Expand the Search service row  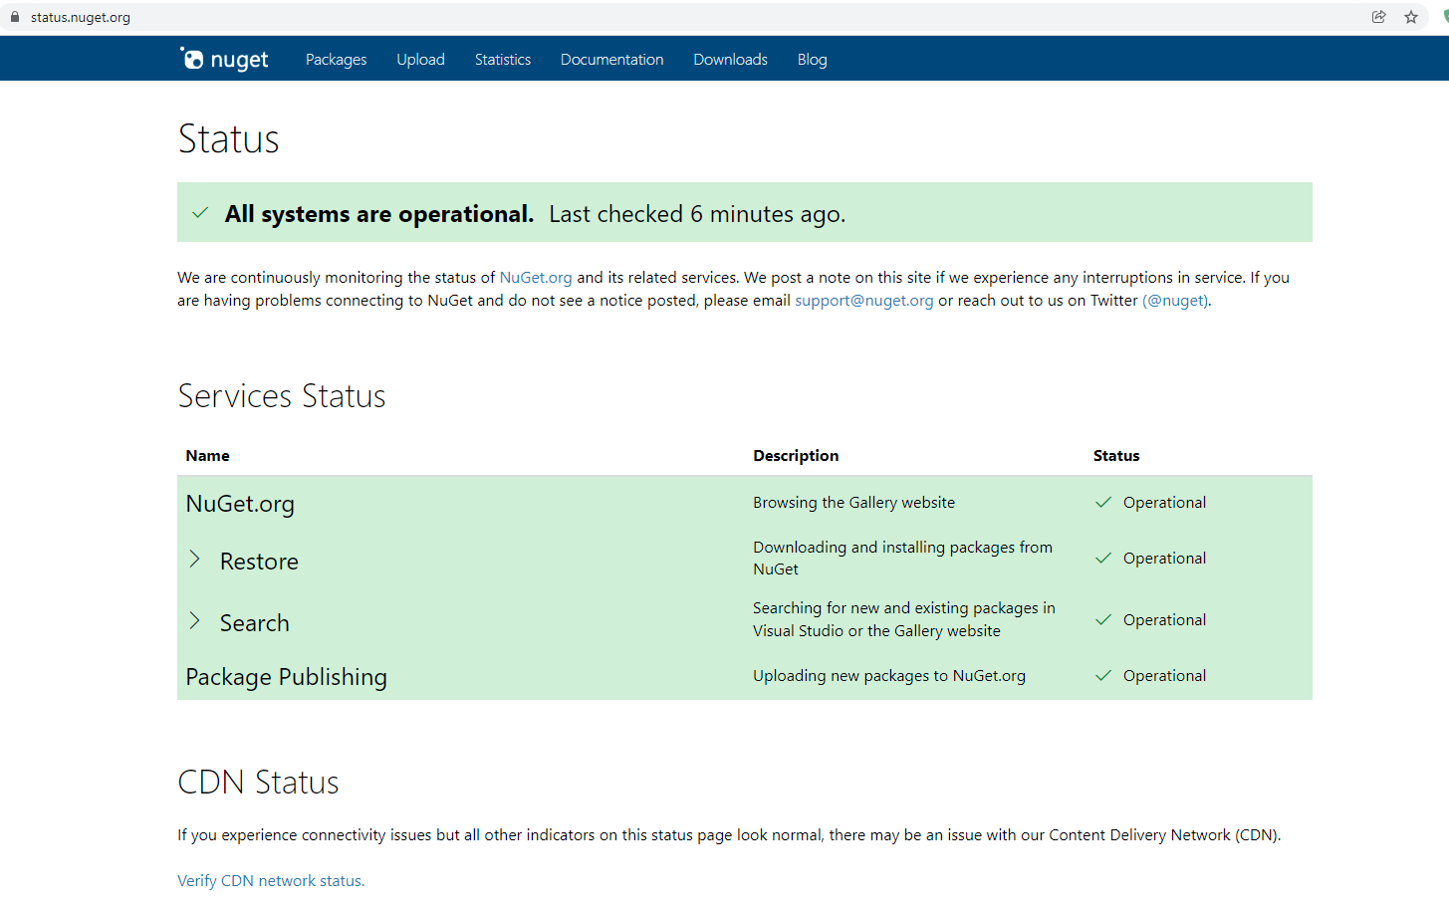195,621
